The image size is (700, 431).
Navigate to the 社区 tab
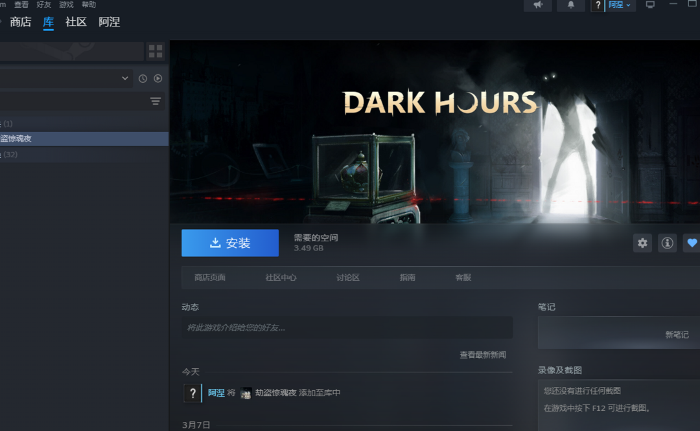pos(76,22)
